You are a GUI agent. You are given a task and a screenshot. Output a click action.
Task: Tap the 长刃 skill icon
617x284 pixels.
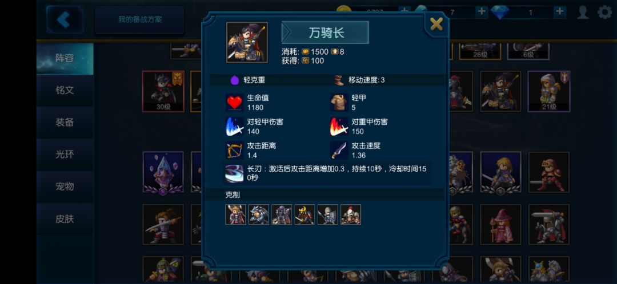pyautogui.click(x=235, y=173)
